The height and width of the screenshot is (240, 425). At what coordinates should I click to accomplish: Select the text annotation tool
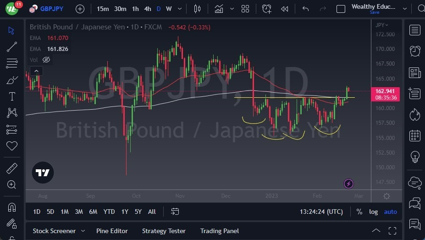11,96
